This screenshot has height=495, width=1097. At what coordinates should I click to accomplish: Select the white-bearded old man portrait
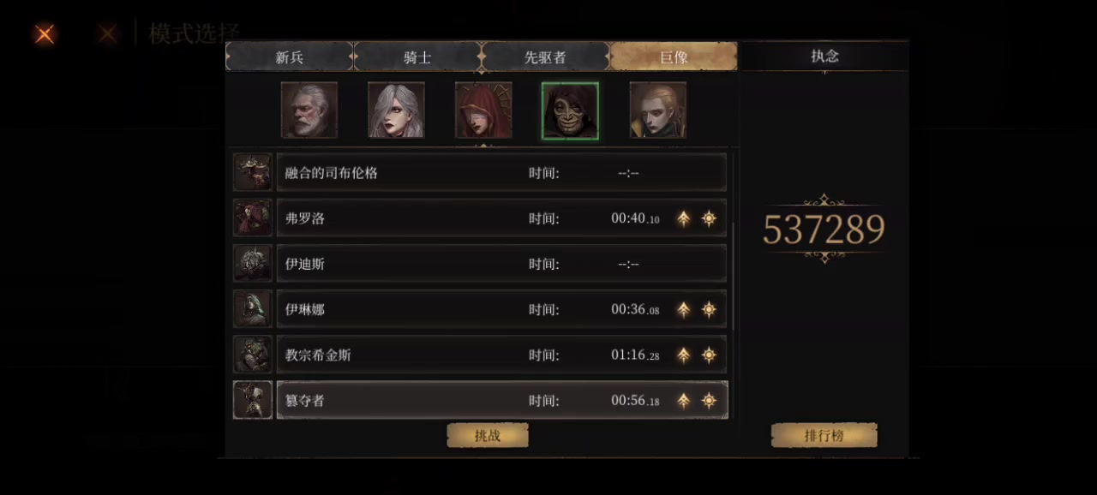tap(309, 110)
